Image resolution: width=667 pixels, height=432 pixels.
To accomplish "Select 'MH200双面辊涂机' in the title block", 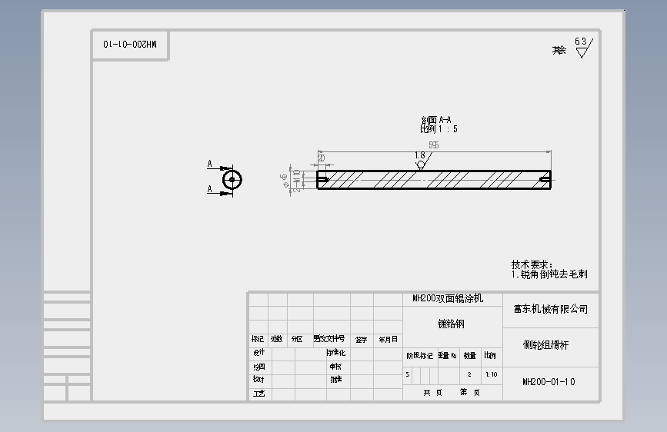I will coord(448,298).
